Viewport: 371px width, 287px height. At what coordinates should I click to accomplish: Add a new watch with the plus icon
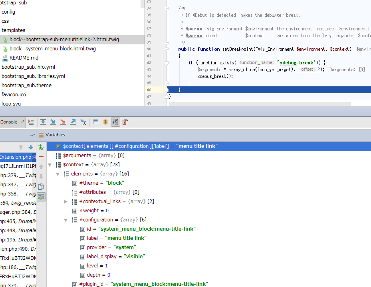(x=41, y=147)
